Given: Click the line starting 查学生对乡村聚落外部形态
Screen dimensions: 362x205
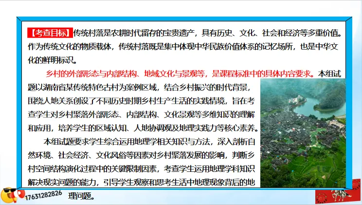Looking at the screenshot, I should click(x=141, y=114).
